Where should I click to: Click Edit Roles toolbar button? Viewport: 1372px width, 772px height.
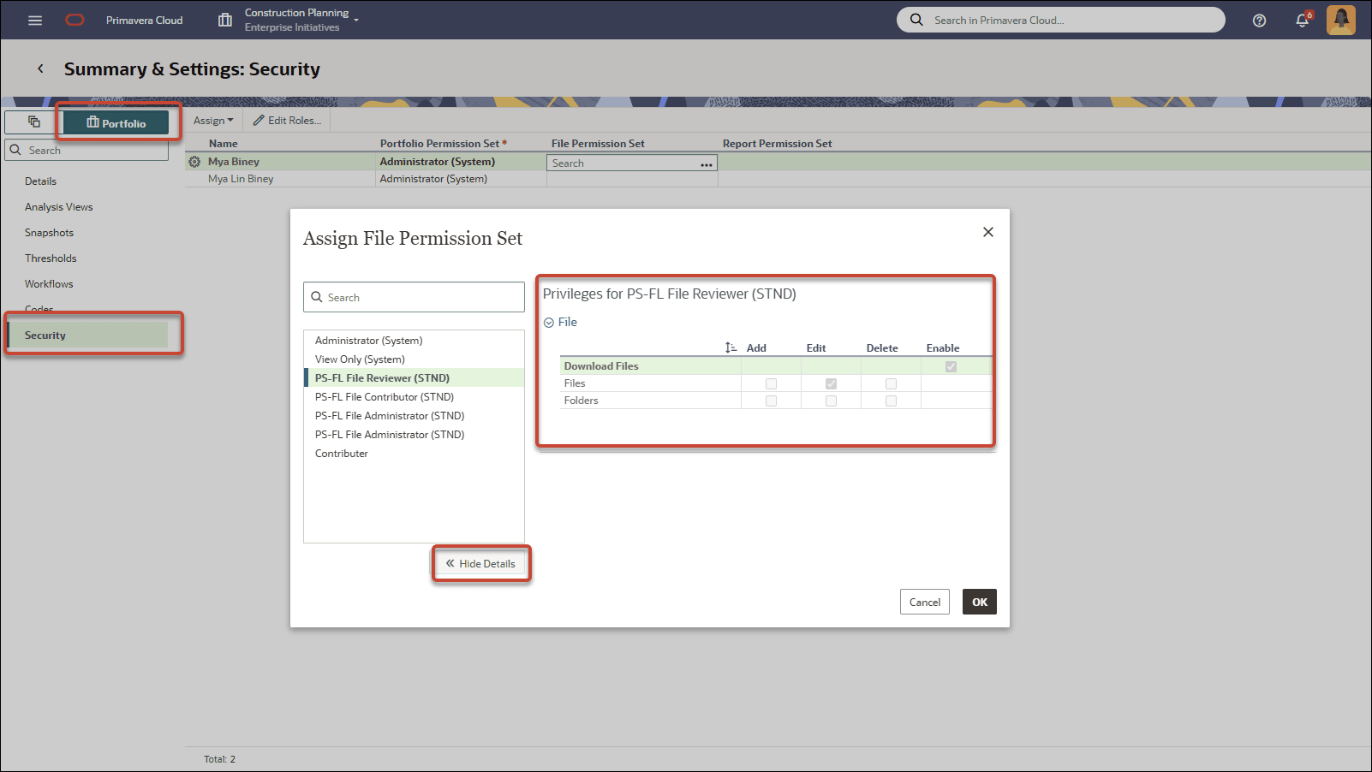click(x=287, y=121)
